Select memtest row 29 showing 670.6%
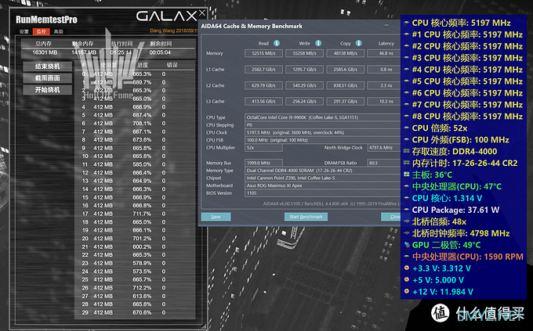Image resolution: width=533 pixels, height=331 pixels. [x=135, y=312]
